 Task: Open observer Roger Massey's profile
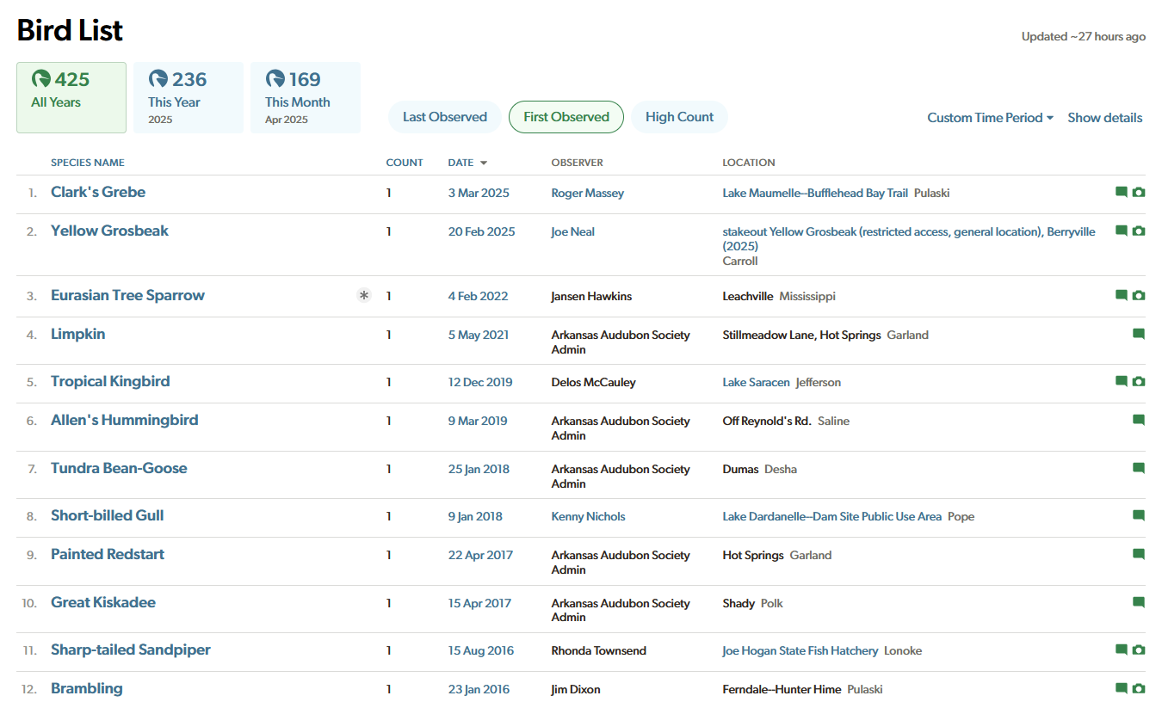587,194
